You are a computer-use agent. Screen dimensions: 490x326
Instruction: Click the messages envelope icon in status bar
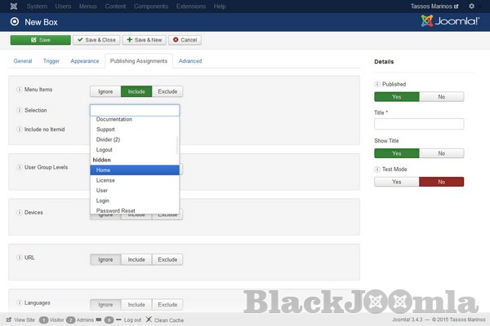[99, 319]
